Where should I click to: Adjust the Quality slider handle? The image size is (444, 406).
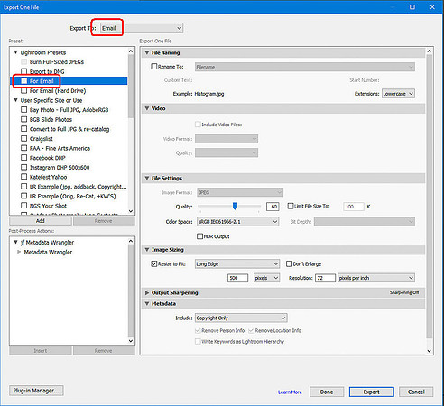[235, 206]
